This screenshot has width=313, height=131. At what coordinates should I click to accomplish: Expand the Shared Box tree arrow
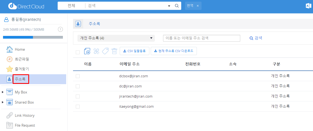tap(3, 102)
